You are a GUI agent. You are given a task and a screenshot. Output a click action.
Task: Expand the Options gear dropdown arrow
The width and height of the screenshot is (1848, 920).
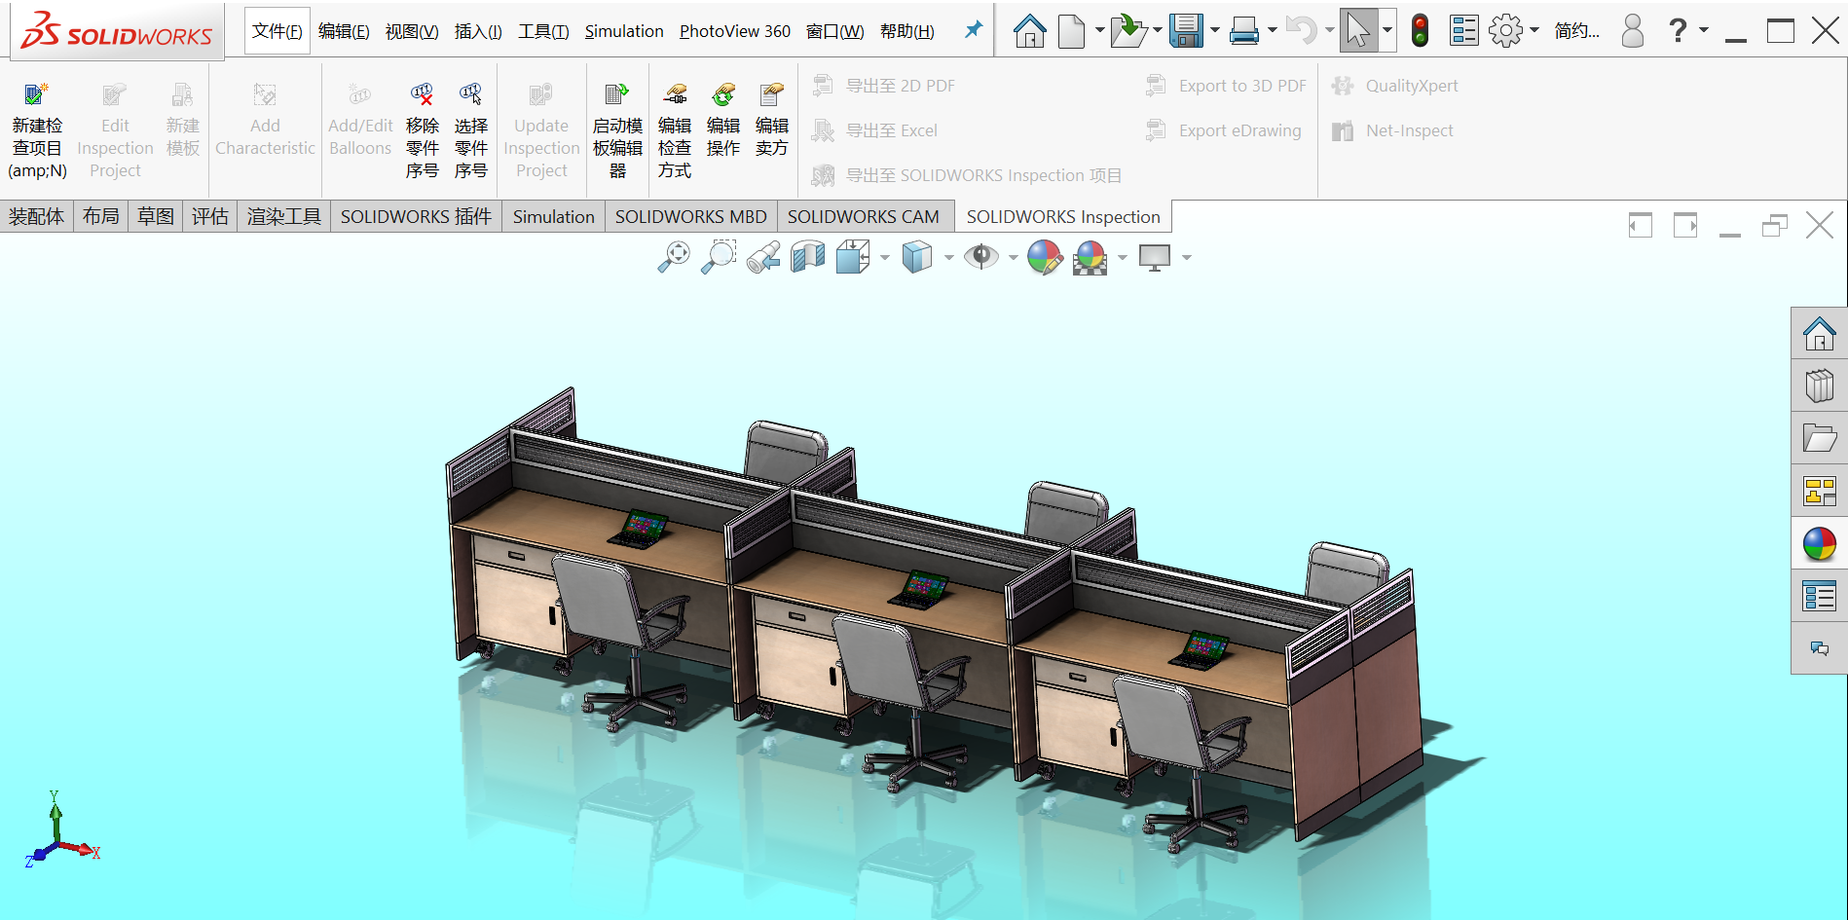pyautogui.click(x=1534, y=31)
